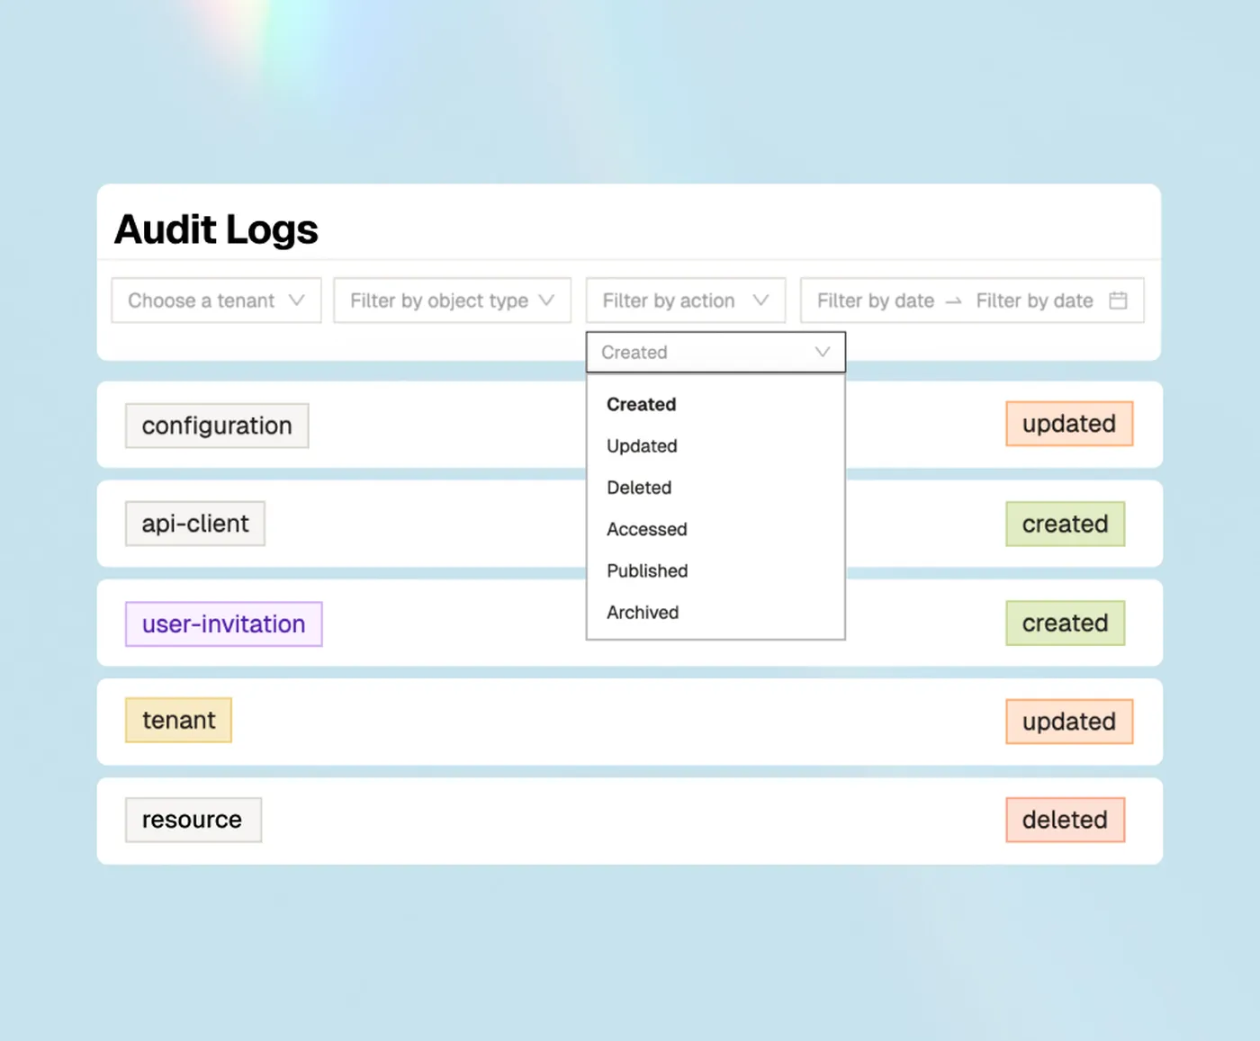
Task: Click the configuration object tag
Action: [216, 425]
